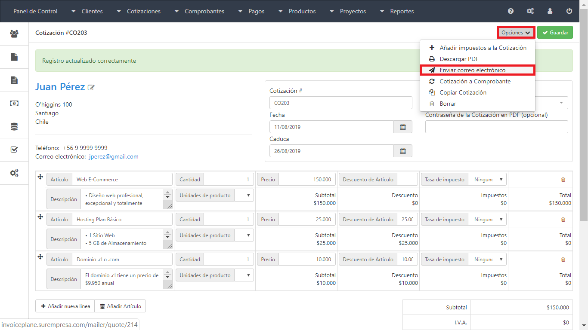Open calendar picker for Fecha field
588x330 pixels.
[403, 127]
